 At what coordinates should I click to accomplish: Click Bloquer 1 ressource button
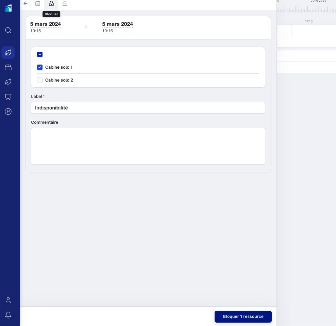pos(243,316)
